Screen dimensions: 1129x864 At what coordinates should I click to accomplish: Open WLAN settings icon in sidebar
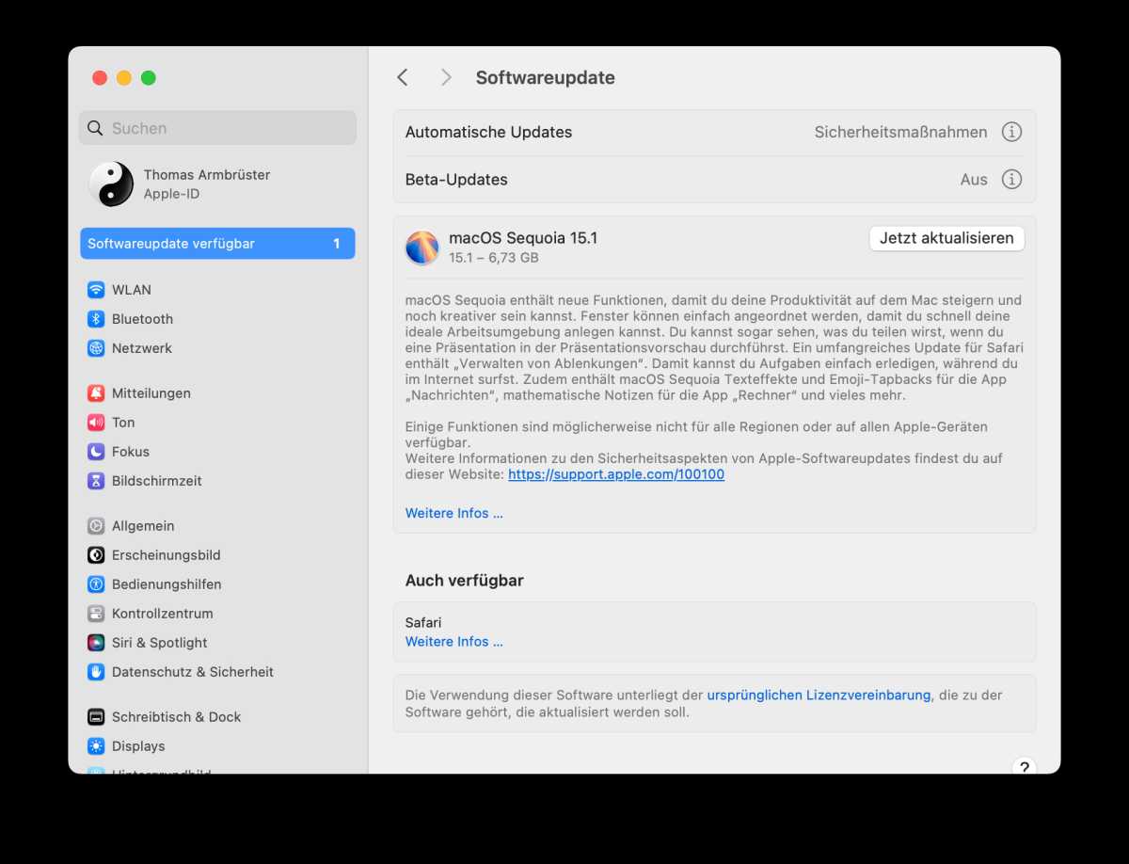click(x=96, y=290)
